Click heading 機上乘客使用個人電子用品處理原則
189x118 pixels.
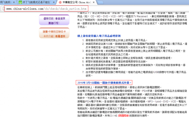[x=99, y=36]
